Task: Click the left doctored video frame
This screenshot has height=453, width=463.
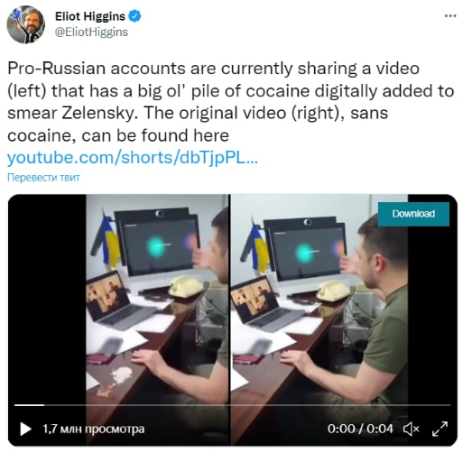Action: coord(157,300)
